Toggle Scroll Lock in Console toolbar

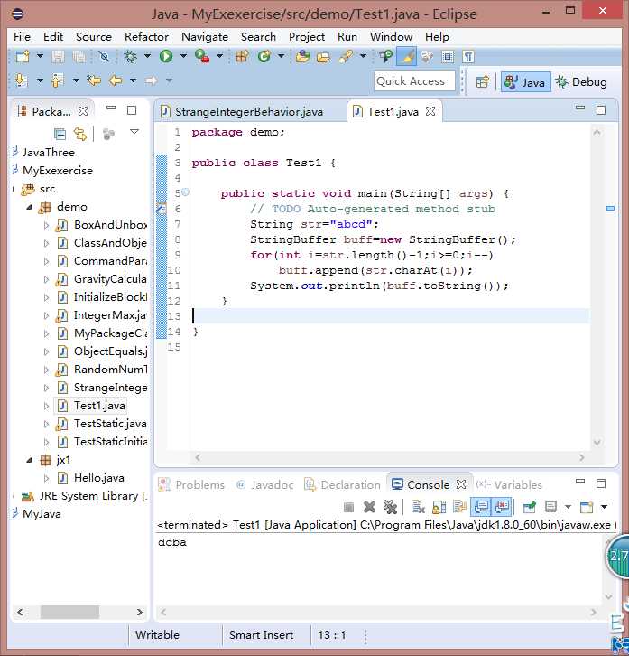point(439,507)
